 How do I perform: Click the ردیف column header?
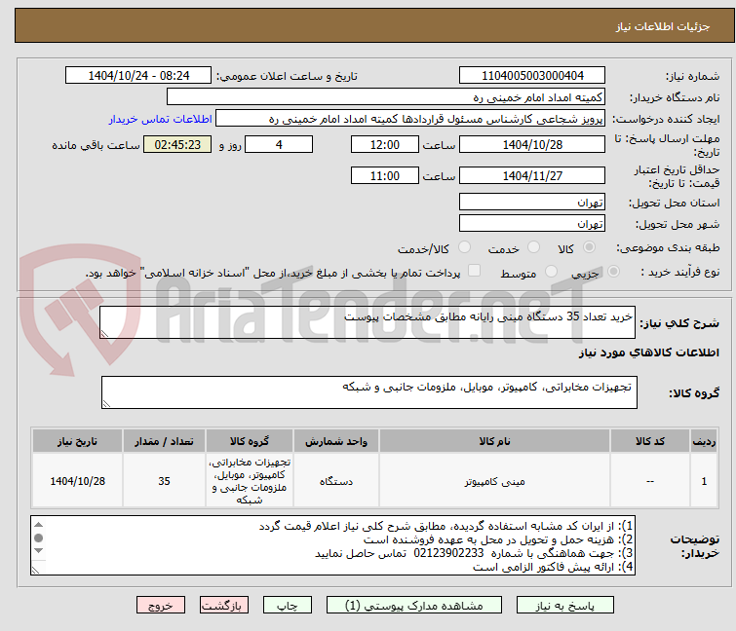(x=704, y=441)
